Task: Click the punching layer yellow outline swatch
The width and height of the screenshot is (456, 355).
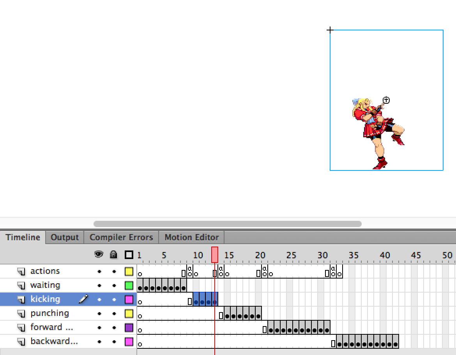Action: (129, 313)
